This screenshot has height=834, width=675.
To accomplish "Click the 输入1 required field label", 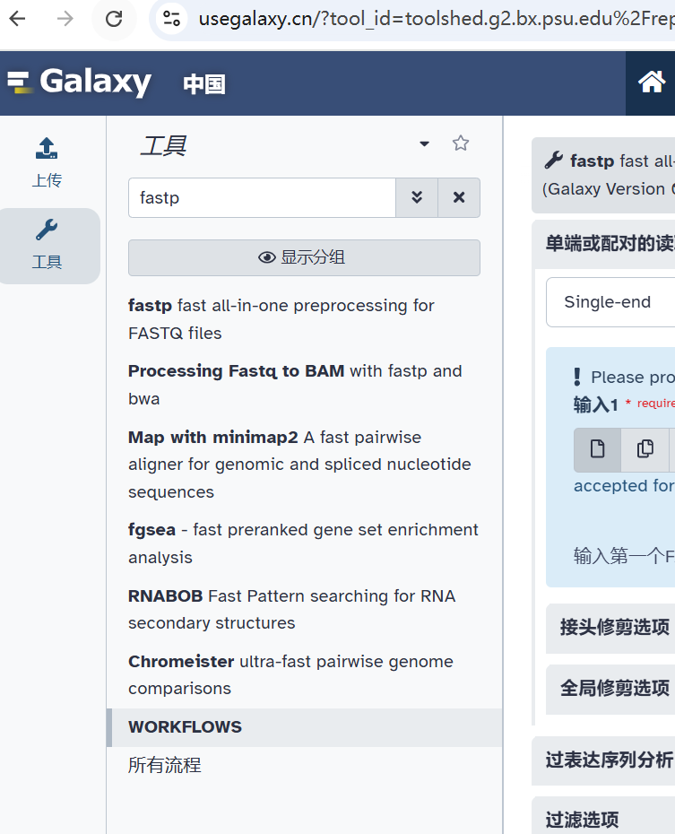I will coord(596,404).
